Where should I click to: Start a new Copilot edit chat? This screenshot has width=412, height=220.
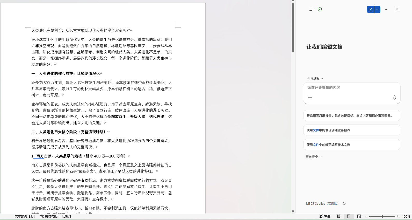pyautogui.click(x=370, y=9)
